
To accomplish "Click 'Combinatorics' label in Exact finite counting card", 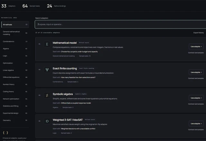I will pyautogui.click(x=58, y=82).
